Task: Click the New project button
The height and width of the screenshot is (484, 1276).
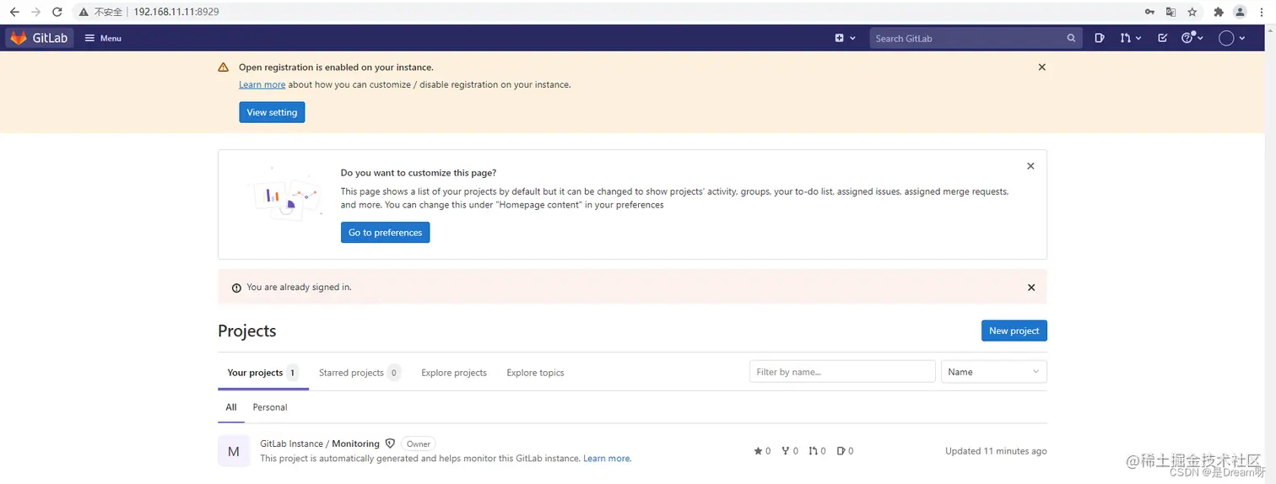Action: 1014,331
